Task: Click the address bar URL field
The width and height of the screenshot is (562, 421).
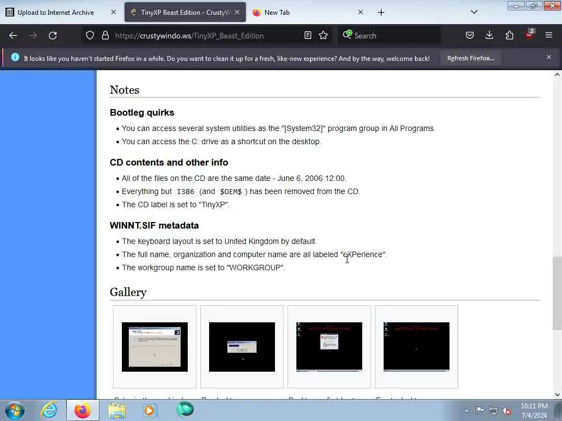Action: coord(208,36)
